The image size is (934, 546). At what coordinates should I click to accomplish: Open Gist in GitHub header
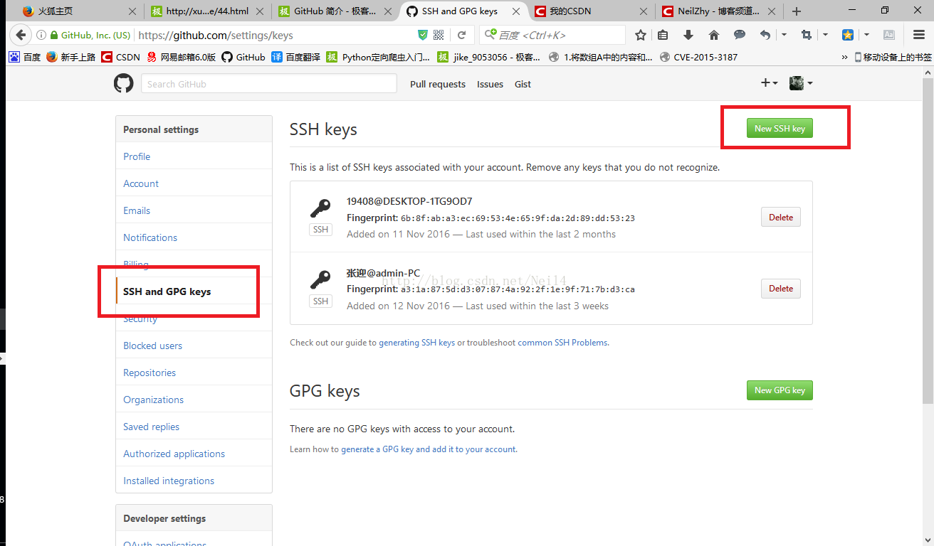coord(523,84)
